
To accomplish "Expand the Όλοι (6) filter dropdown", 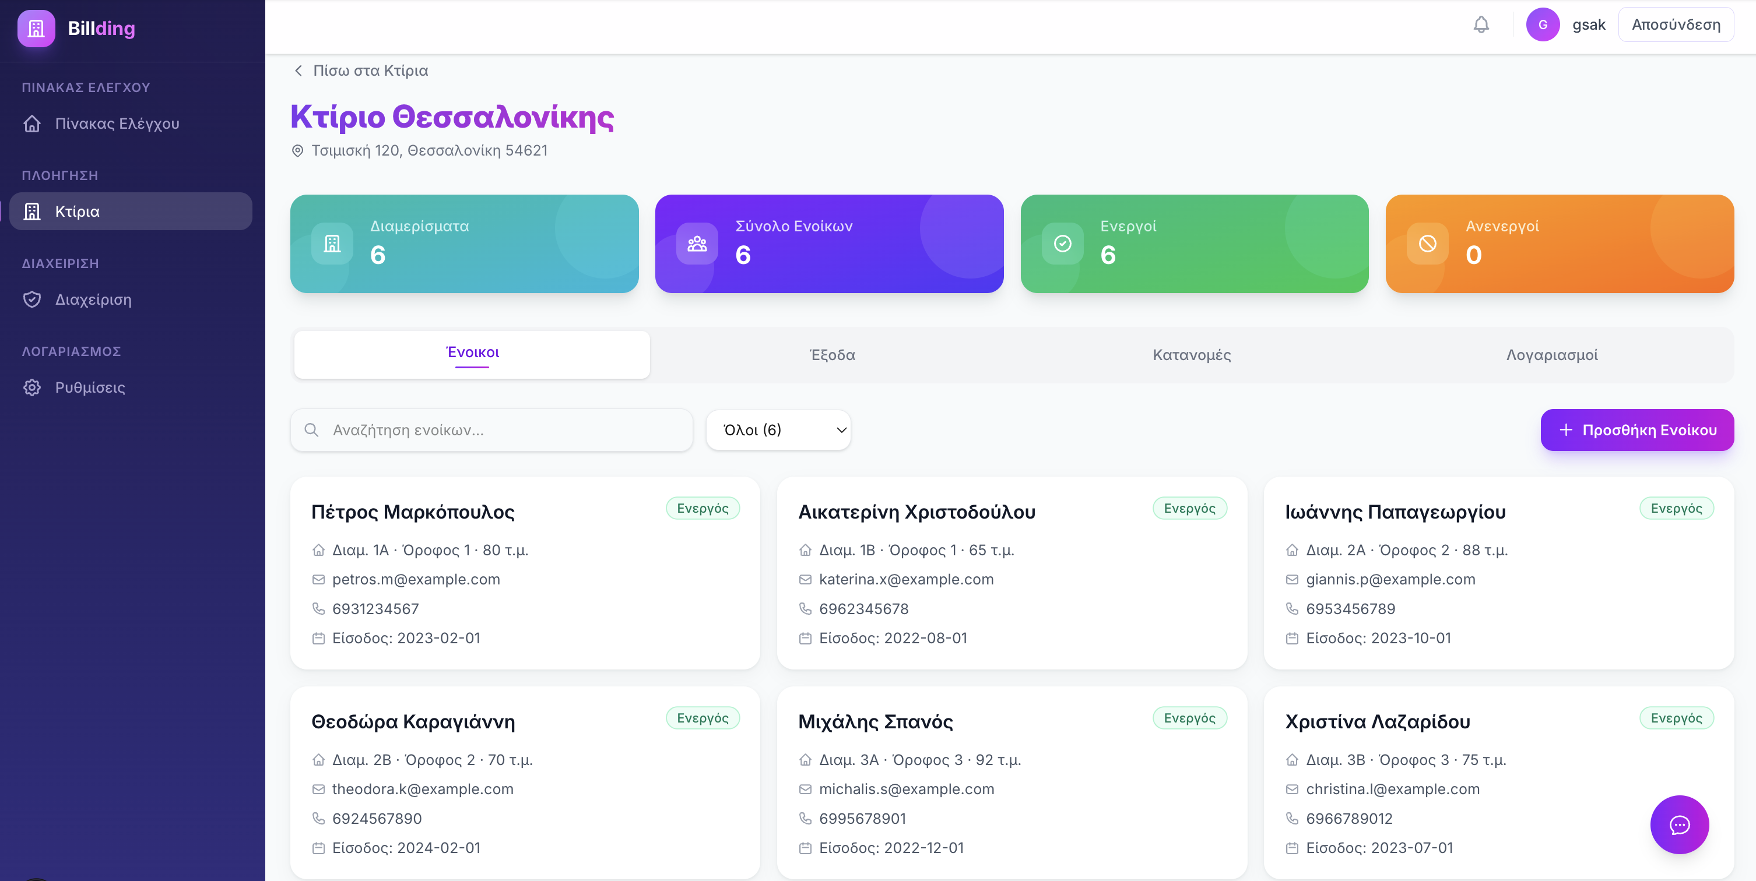I will pyautogui.click(x=778, y=430).
